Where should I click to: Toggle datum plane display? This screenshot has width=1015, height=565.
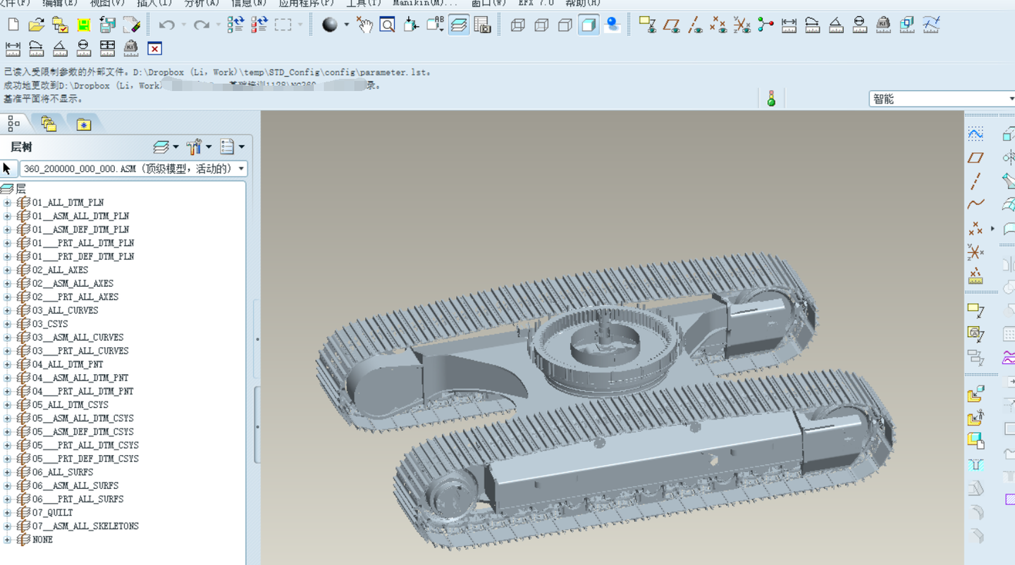(671, 25)
